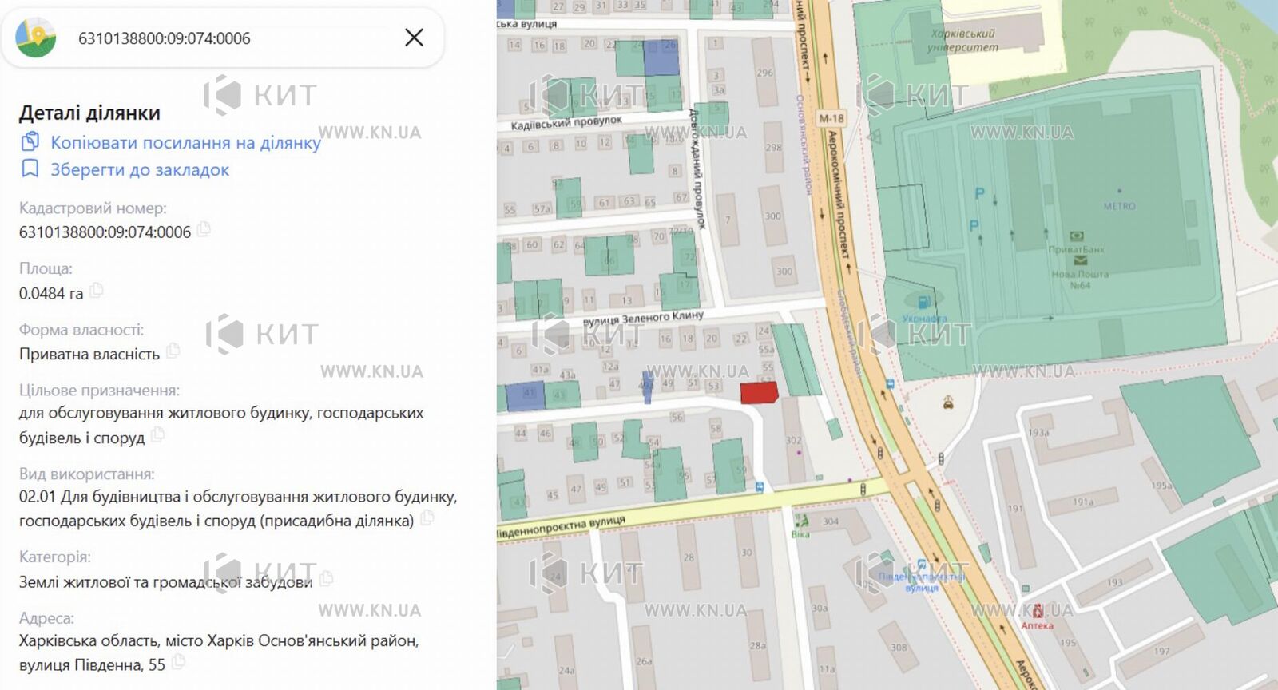
Task: Click the M-18 road shield
Action: (x=831, y=118)
